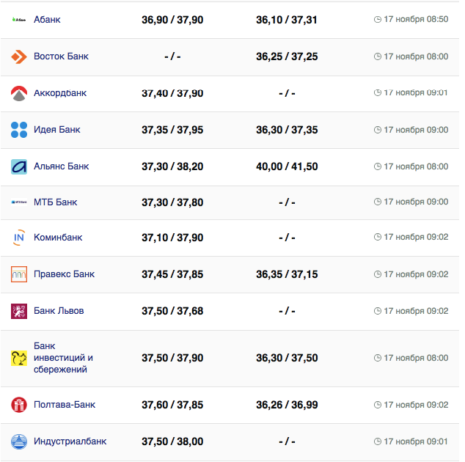
Task: Click the Абанк logo icon
Action: pos(19,20)
